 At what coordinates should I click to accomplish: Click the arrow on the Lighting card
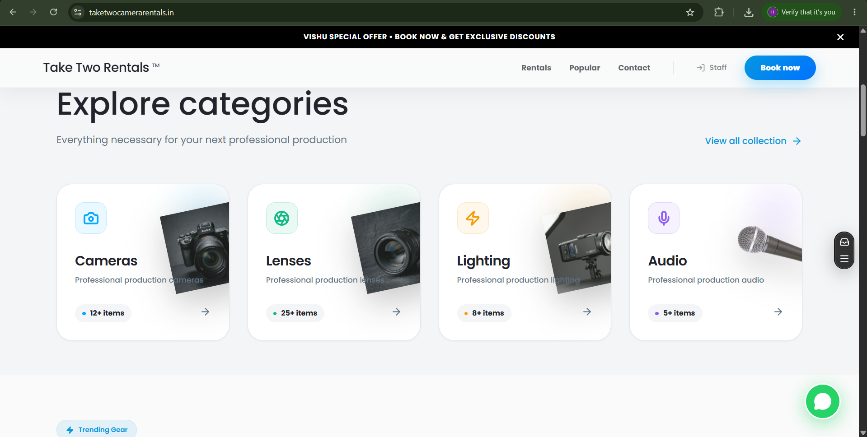(x=587, y=312)
